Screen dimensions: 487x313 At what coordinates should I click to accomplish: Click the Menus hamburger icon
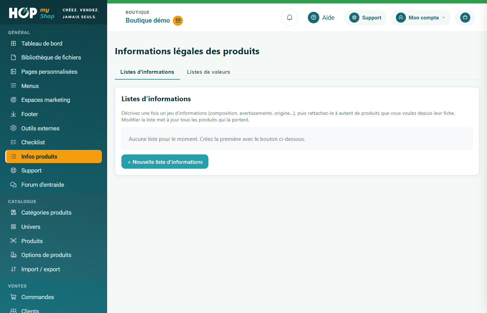[14, 86]
